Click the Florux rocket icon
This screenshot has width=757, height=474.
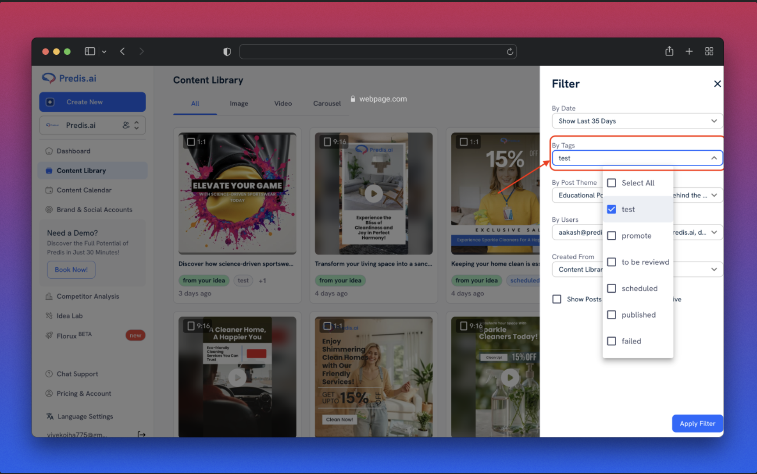[49, 336]
